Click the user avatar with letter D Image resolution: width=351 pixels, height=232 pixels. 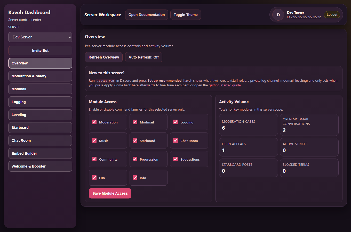[x=278, y=15]
